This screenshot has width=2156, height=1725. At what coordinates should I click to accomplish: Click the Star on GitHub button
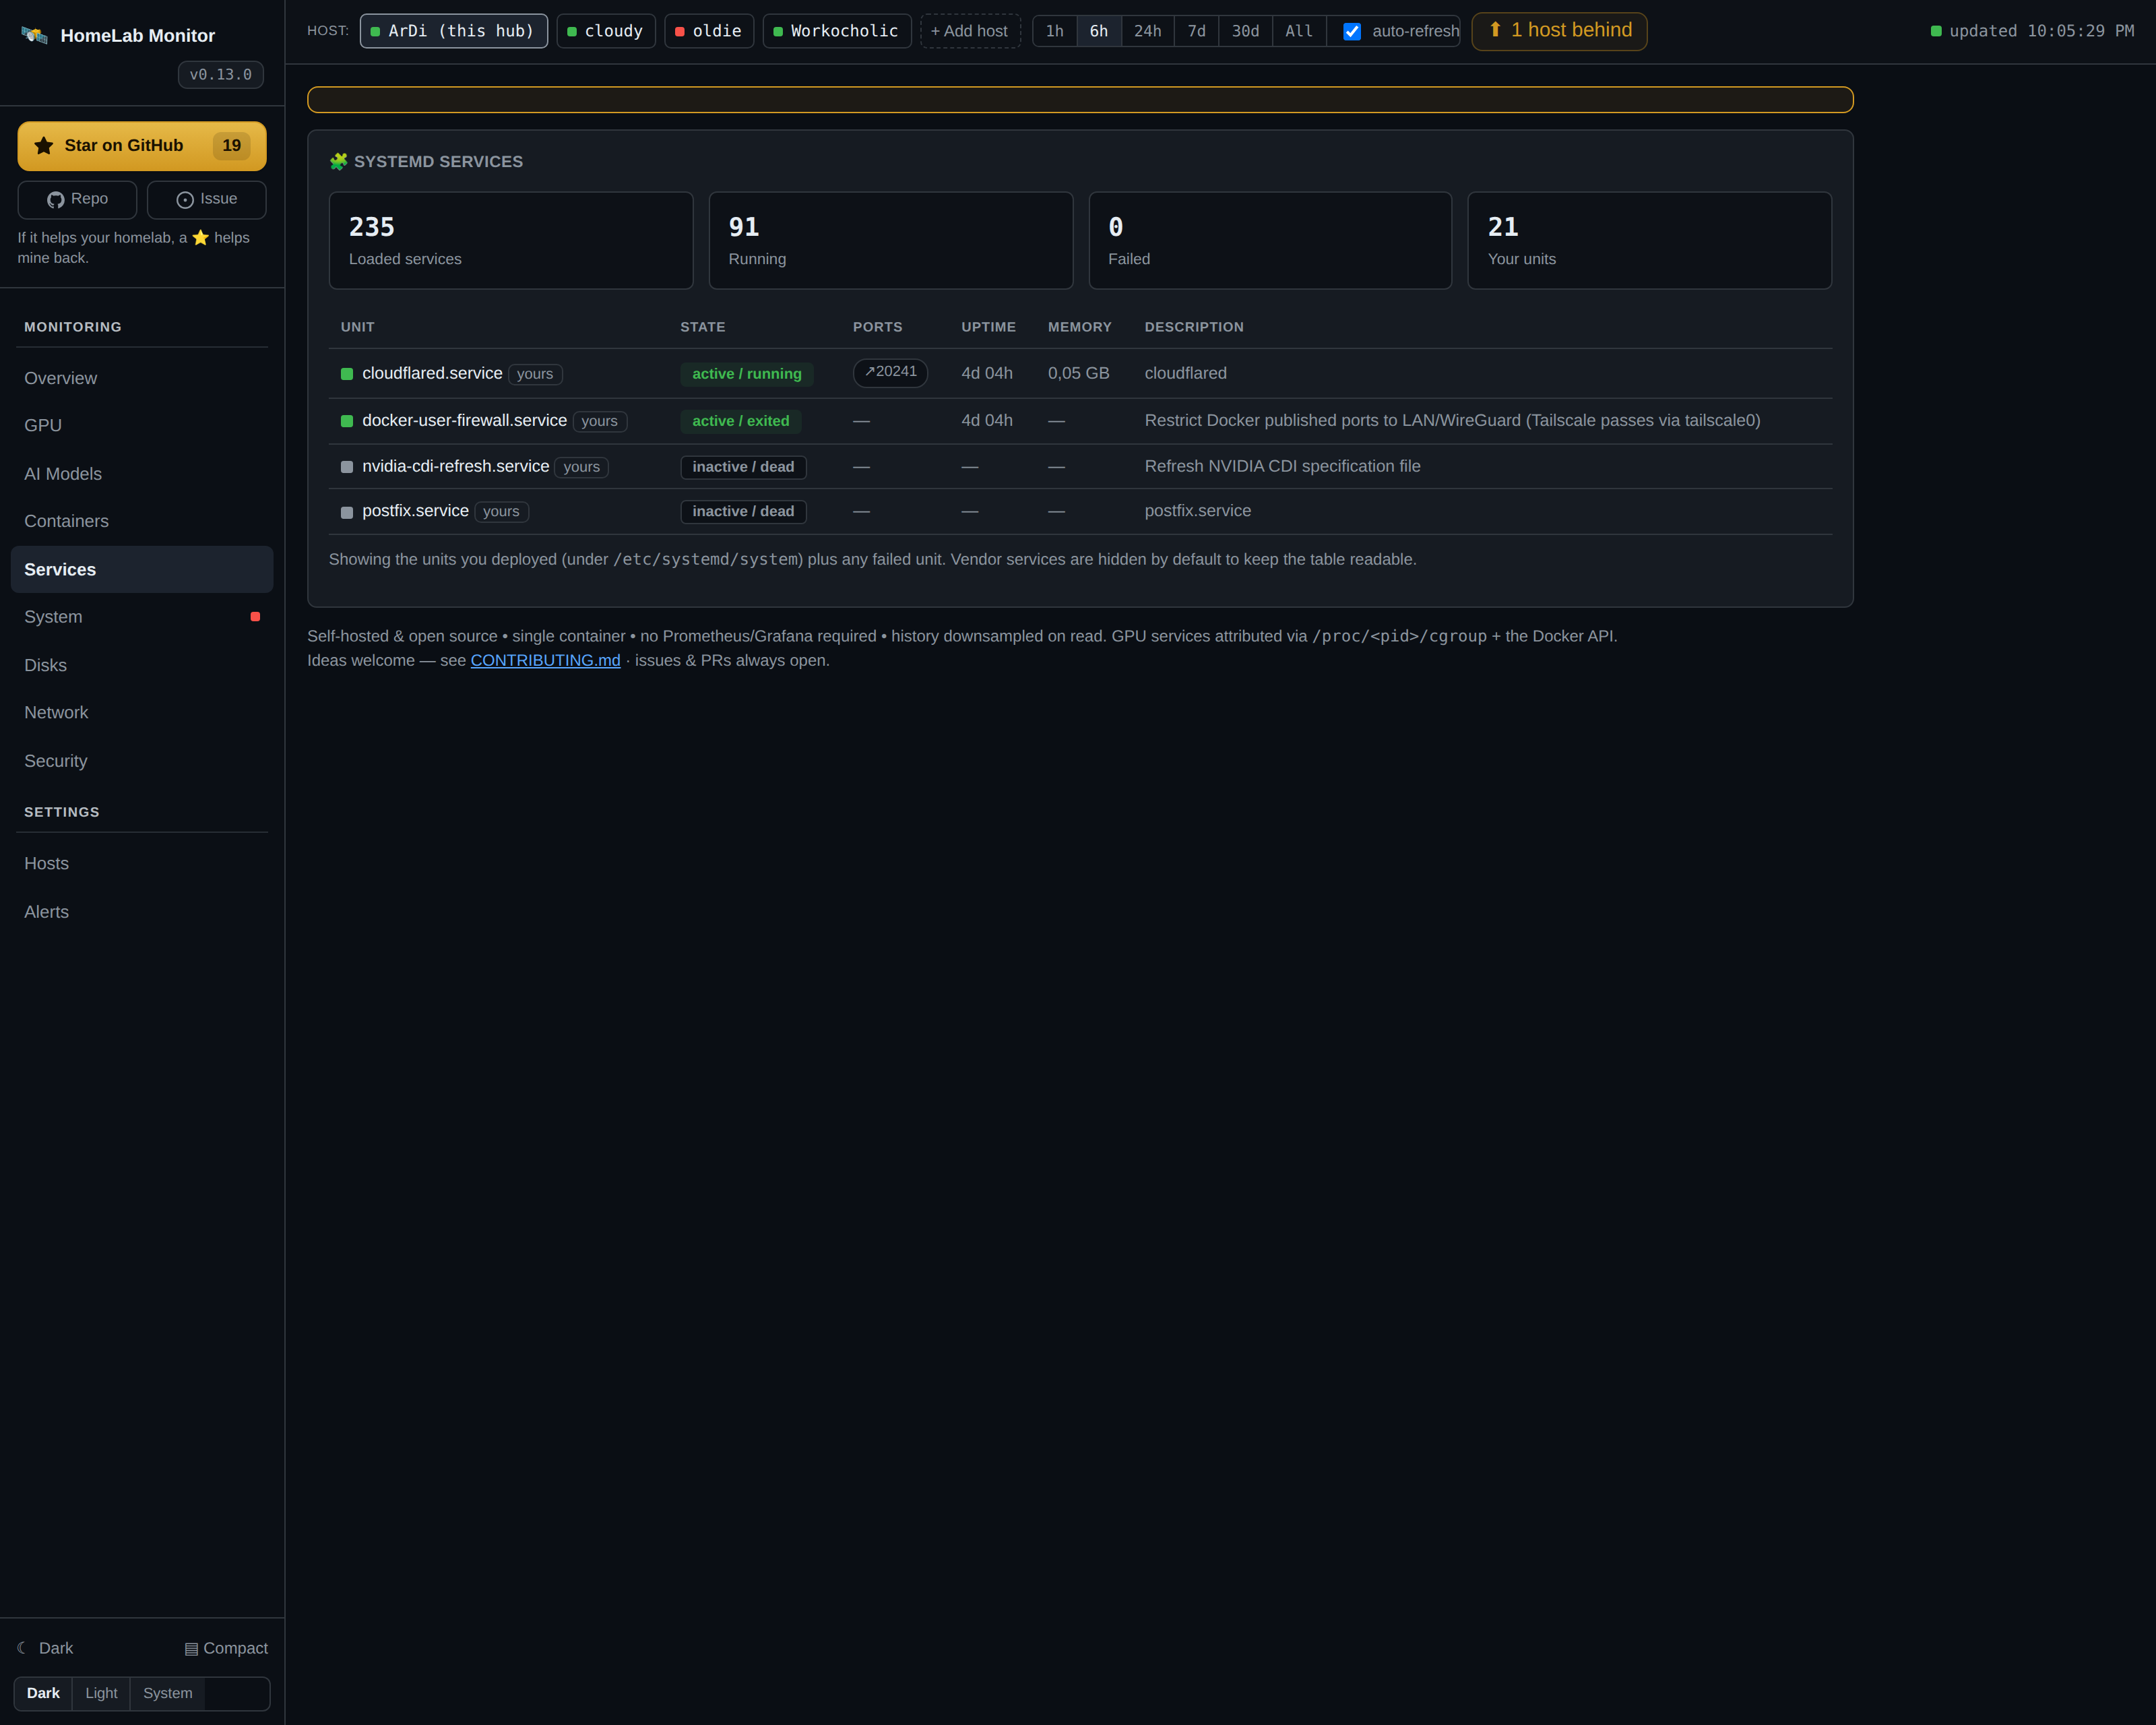pos(142,146)
